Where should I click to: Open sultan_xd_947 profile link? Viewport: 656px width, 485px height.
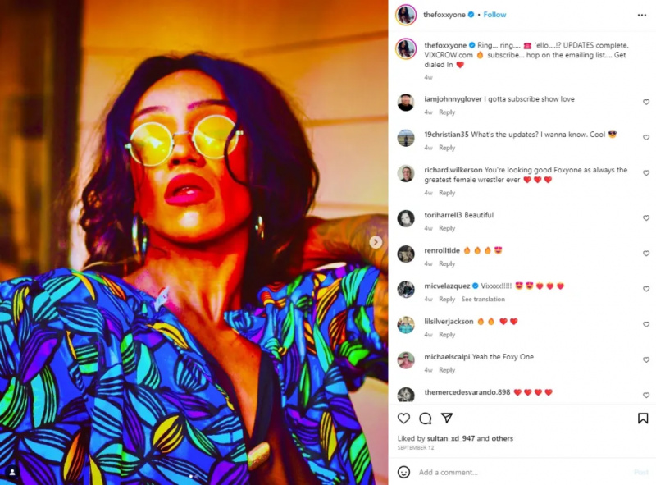click(x=450, y=438)
